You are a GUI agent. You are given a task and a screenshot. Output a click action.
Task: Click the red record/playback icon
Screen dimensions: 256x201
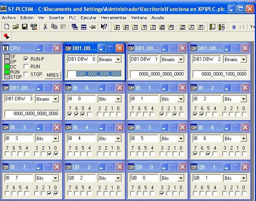[7, 36]
